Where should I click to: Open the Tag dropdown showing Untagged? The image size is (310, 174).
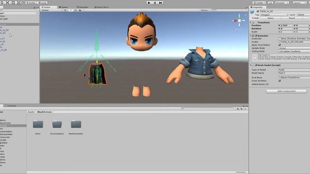point(274,14)
